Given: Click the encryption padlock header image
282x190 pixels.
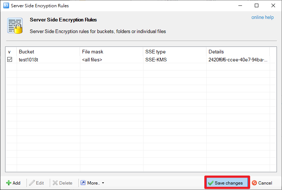Looking at the screenshot, I should (15, 25).
